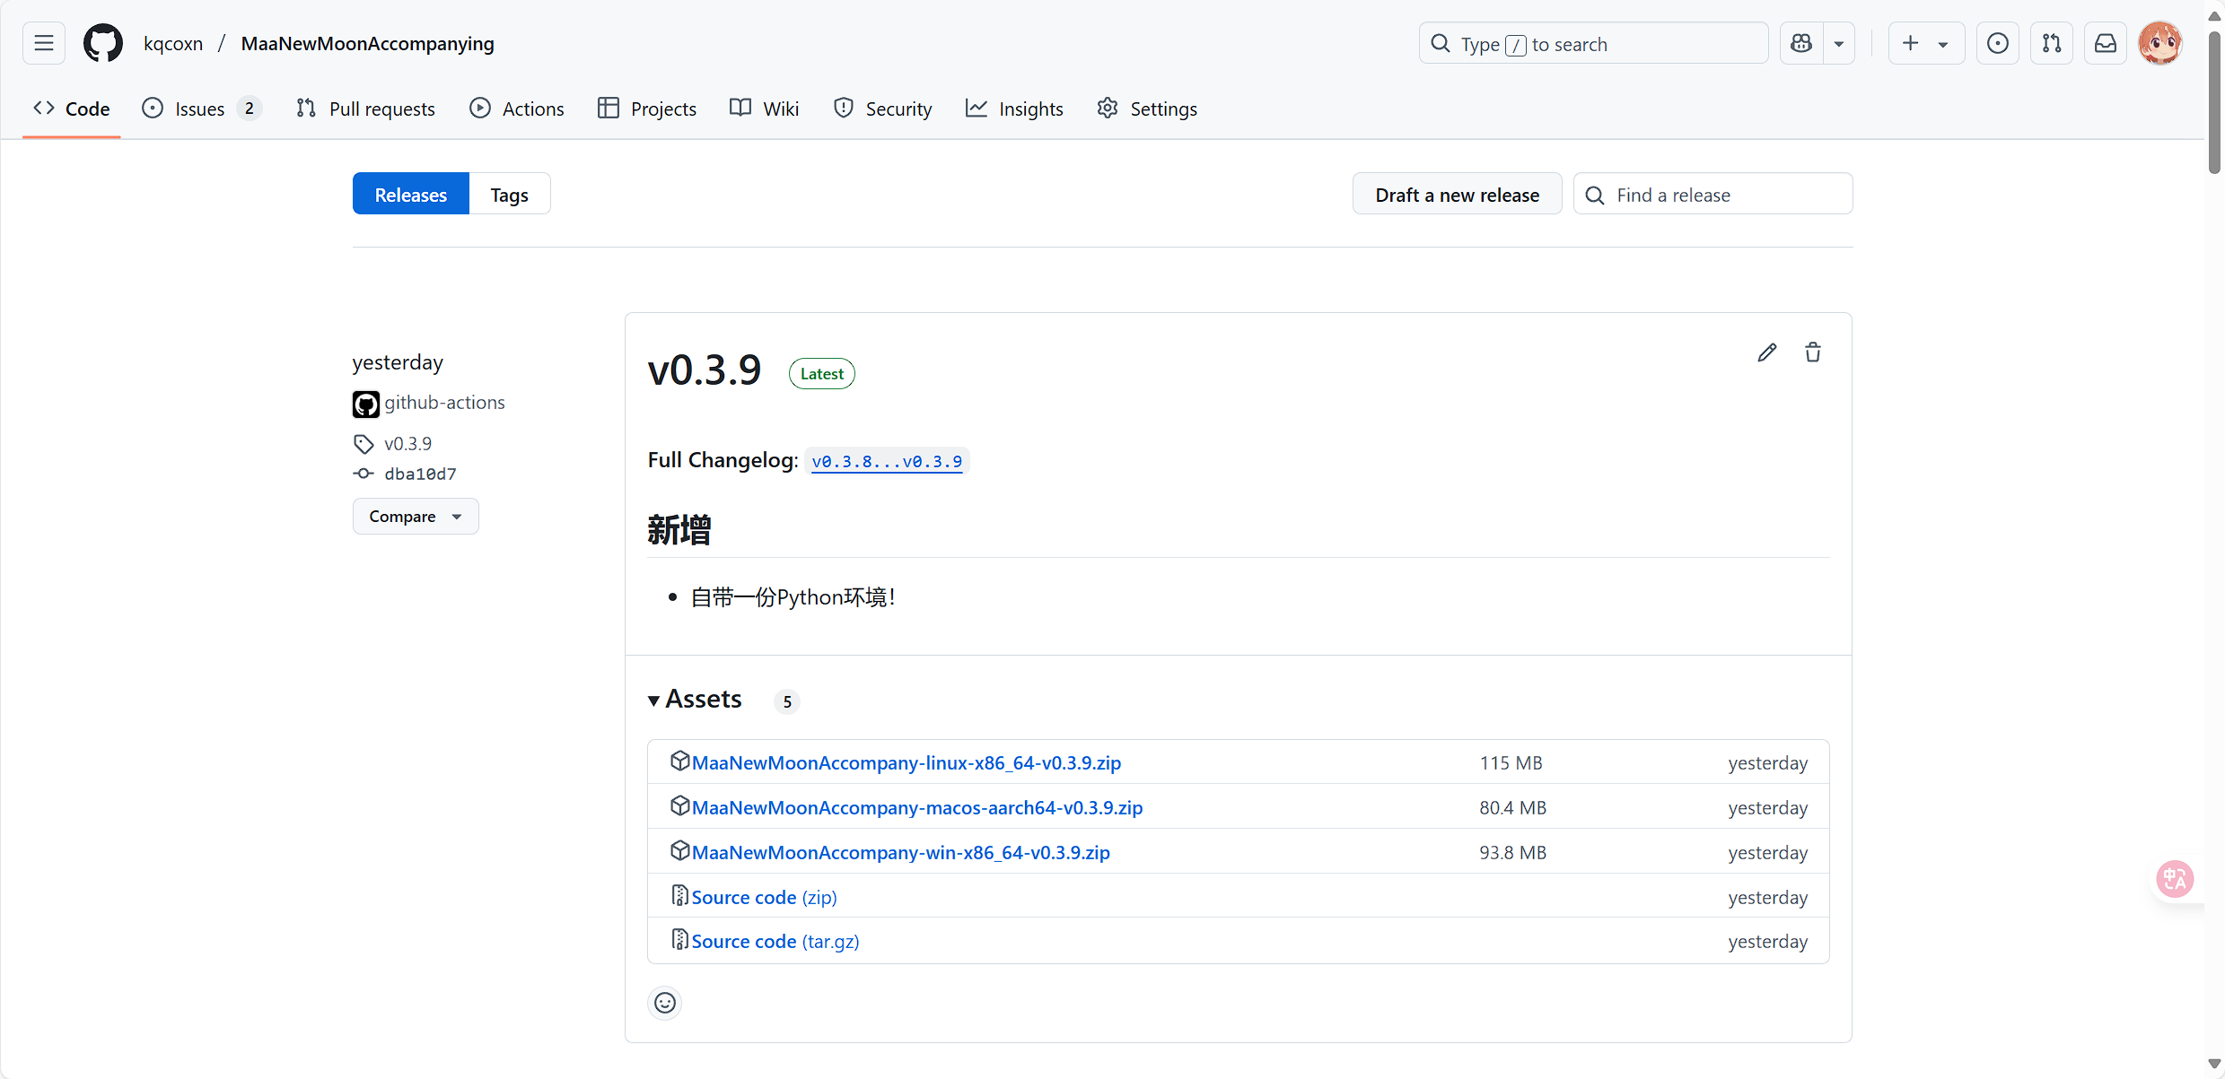Open the Compare dropdown

pyautogui.click(x=416, y=517)
